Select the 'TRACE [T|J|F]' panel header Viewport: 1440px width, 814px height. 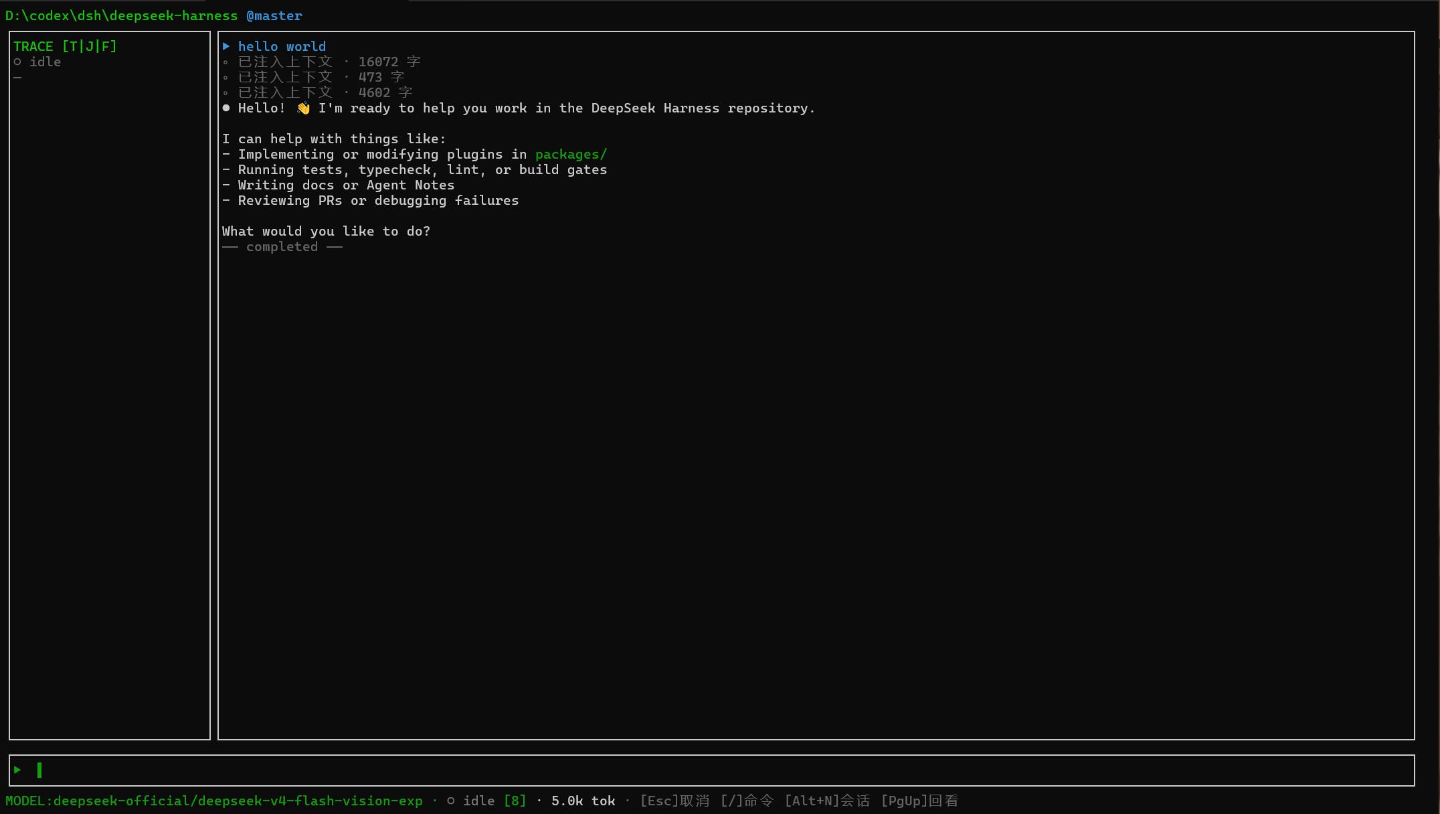[65, 46]
